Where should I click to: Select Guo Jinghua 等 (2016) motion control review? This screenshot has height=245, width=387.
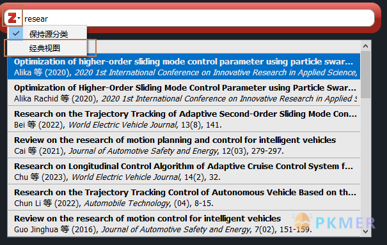coord(184,223)
